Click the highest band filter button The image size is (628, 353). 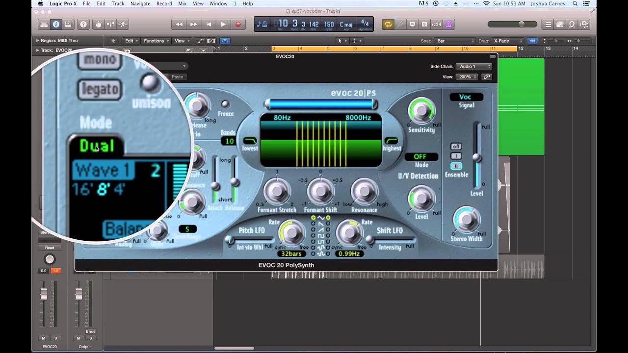pyautogui.click(x=391, y=141)
